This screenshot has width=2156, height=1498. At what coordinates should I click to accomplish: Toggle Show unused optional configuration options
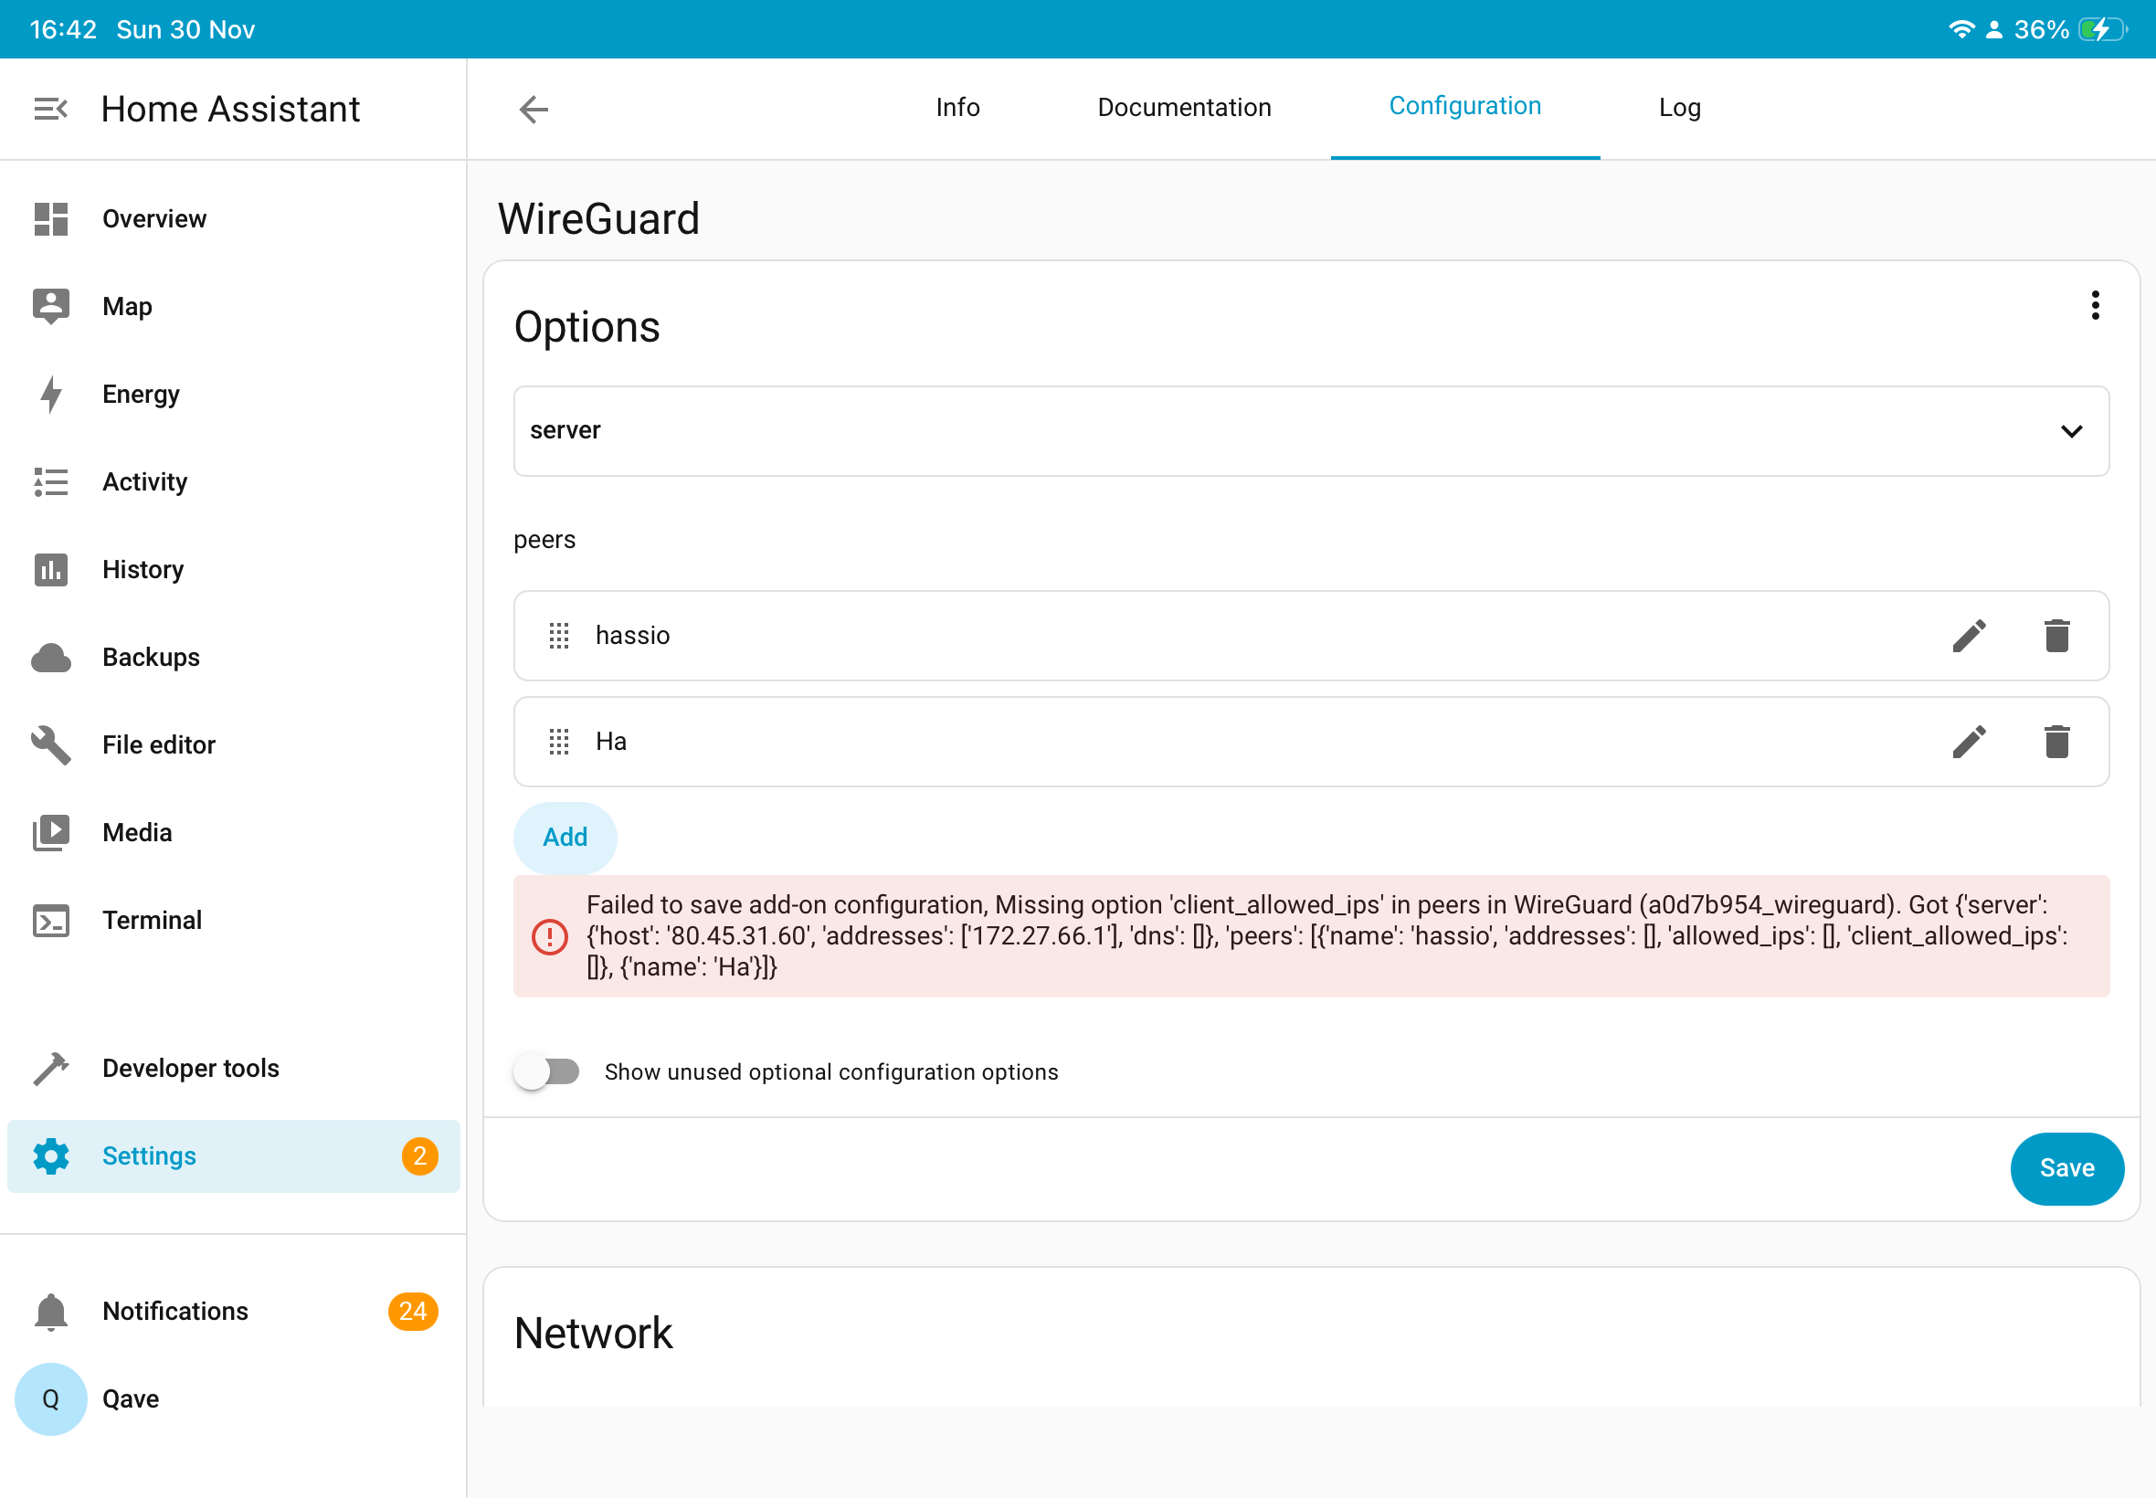point(547,1071)
